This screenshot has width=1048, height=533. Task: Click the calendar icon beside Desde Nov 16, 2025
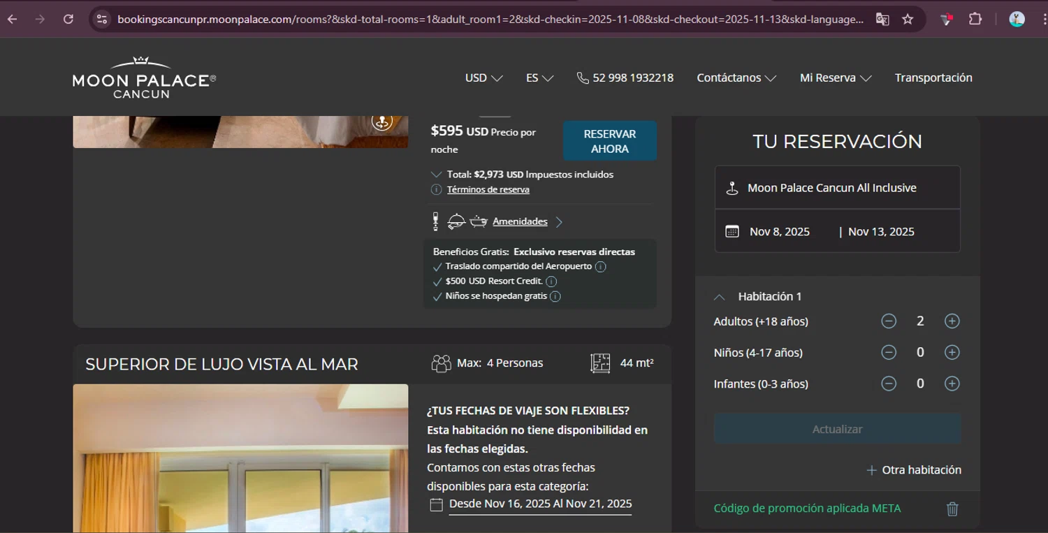pyautogui.click(x=437, y=504)
